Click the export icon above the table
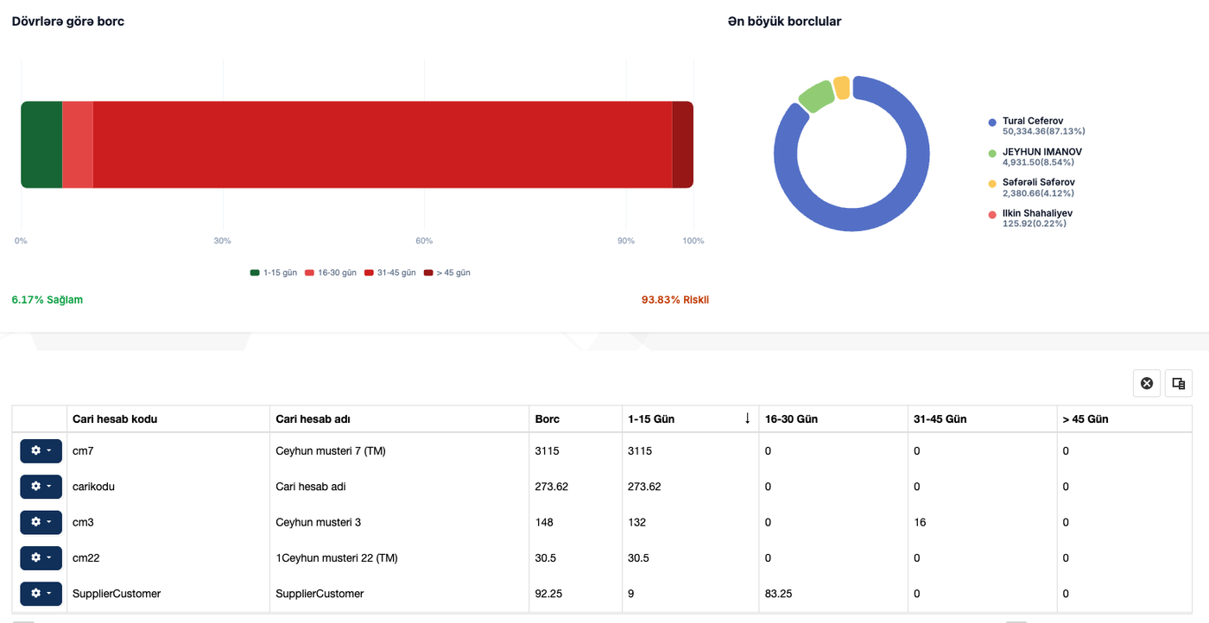This screenshot has width=1209, height=623. coord(1179,383)
